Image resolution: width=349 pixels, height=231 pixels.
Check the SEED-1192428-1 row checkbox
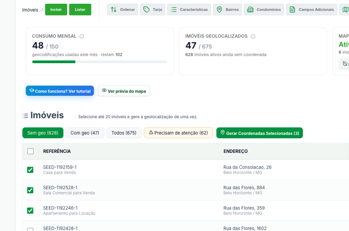coord(30,229)
